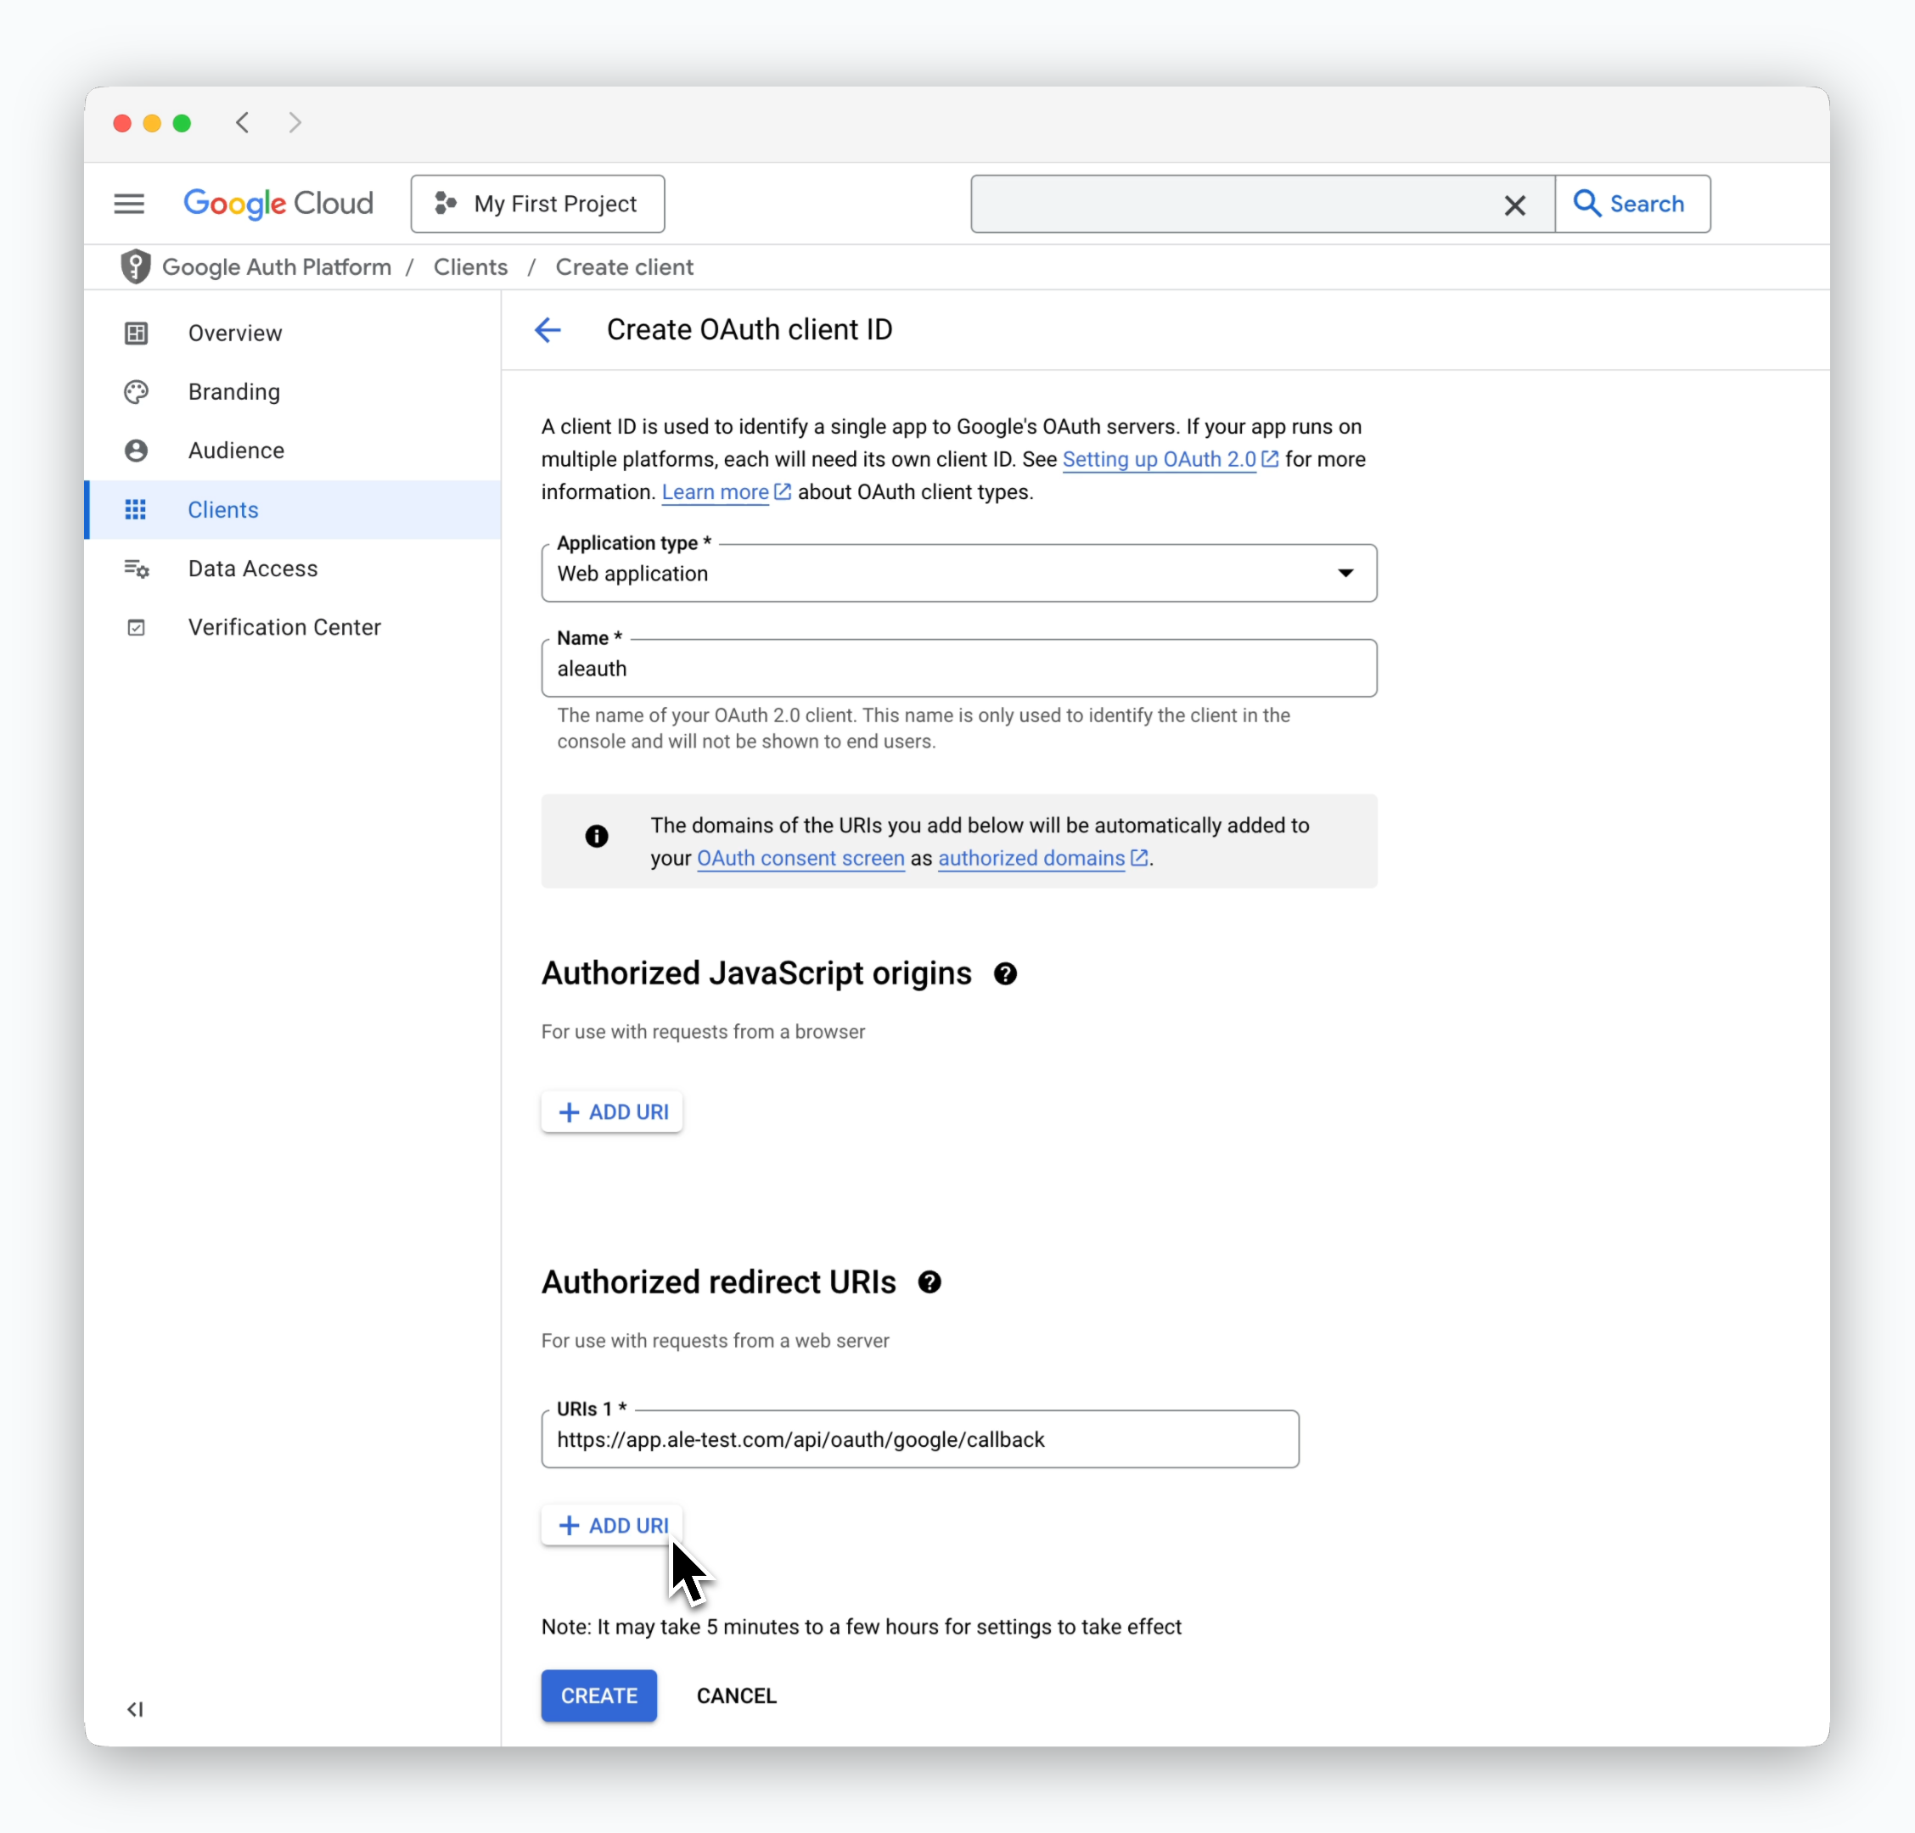Open the hamburger navigation menu
This screenshot has height=1833, width=1915.
[129, 203]
